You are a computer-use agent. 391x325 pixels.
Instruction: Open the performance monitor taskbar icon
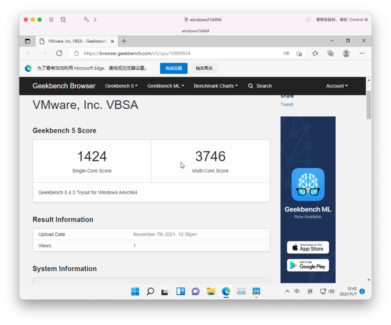tap(241, 291)
